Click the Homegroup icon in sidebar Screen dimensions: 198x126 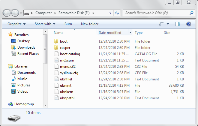[10, 104]
